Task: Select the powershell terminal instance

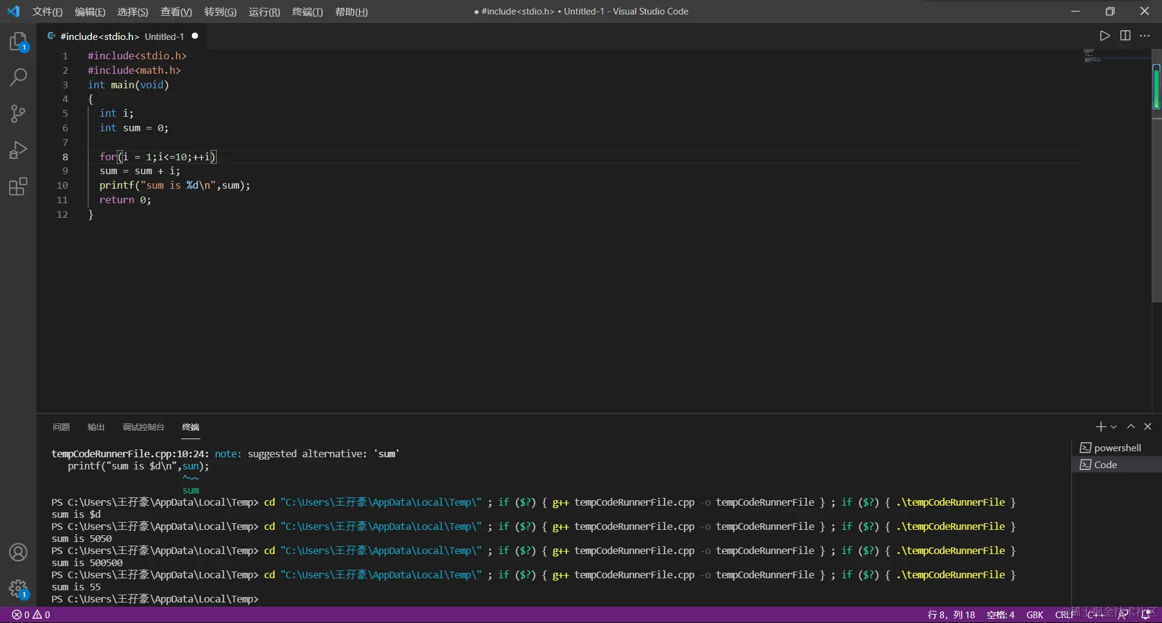Action: pos(1117,448)
